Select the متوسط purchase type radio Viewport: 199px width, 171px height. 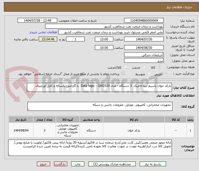[149, 74]
